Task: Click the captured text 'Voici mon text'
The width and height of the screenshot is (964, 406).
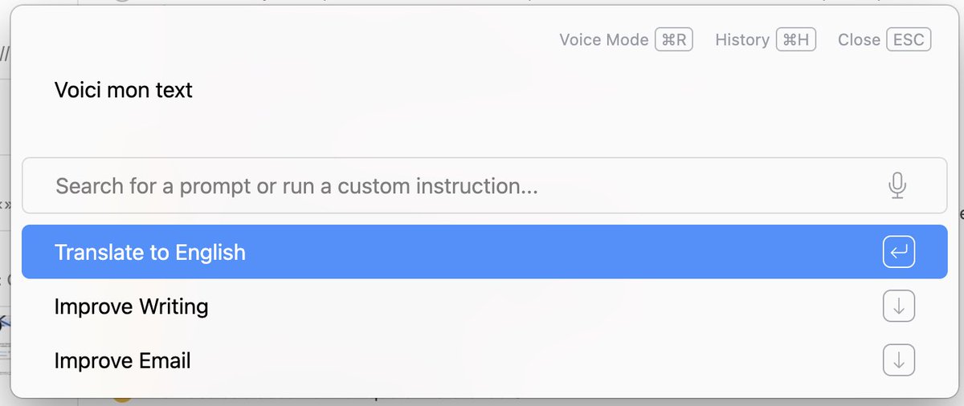Action: [123, 90]
